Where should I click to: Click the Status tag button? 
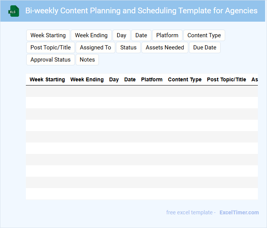tap(128, 47)
